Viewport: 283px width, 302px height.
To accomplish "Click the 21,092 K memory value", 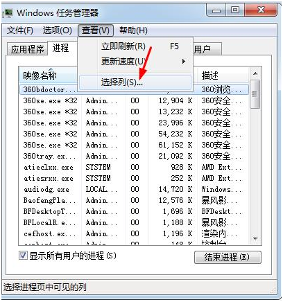I will (x=175, y=156).
